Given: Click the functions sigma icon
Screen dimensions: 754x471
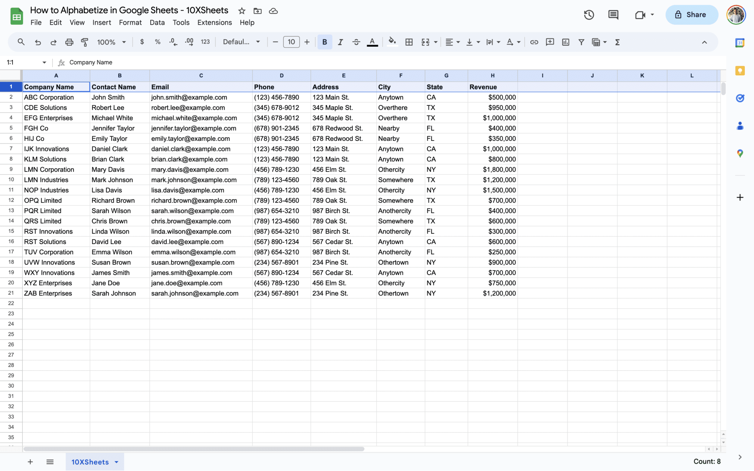Looking at the screenshot, I should point(617,42).
